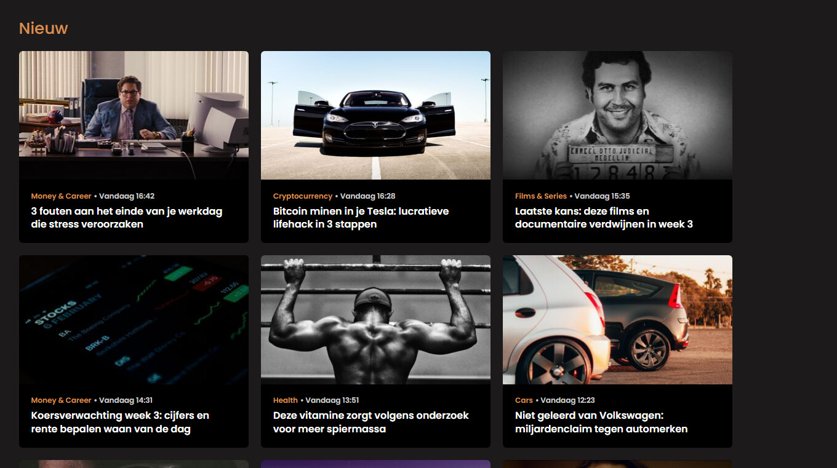Open the pull-up muscular back thumbnail
The height and width of the screenshot is (468, 837).
click(375, 320)
